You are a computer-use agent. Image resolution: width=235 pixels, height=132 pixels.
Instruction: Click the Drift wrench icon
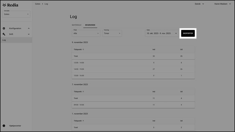[4, 34]
